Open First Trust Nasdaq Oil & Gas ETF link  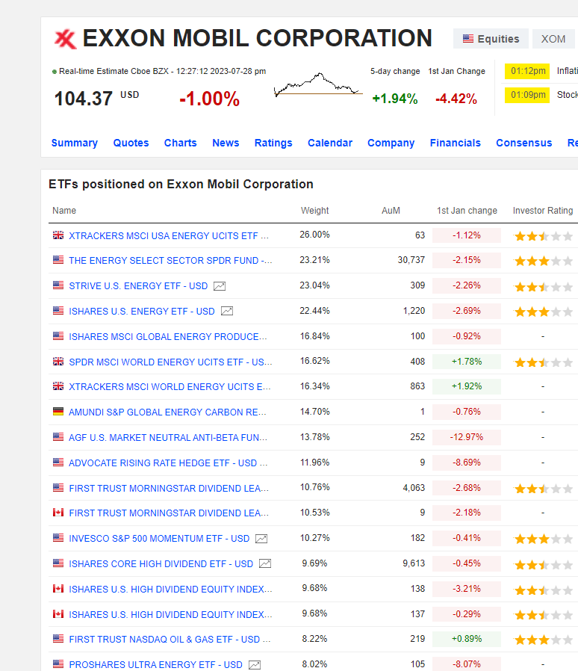coord(170,640)
